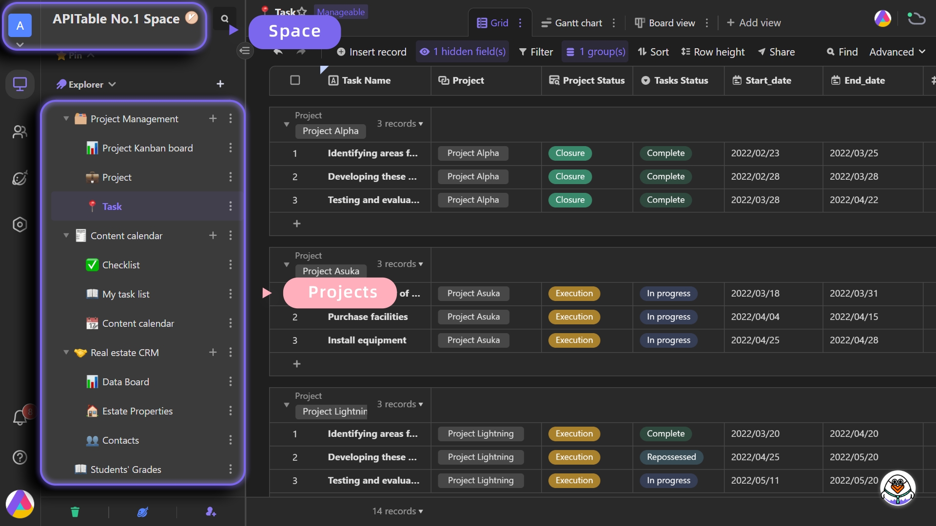Star the Task datasheet as favorite

click(x=302, y=11)
